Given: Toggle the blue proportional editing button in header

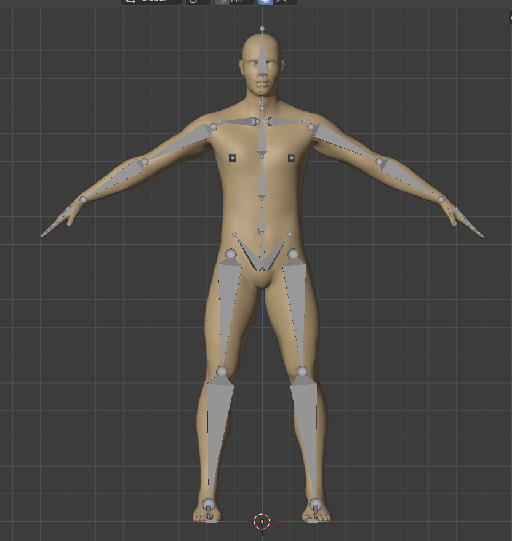Looking at the screenshot, I should [266, 1].
